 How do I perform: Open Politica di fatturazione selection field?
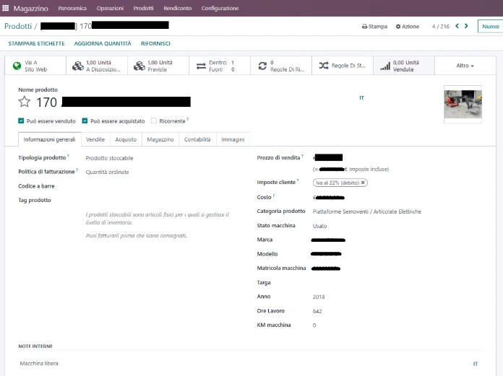pos(107,172)
